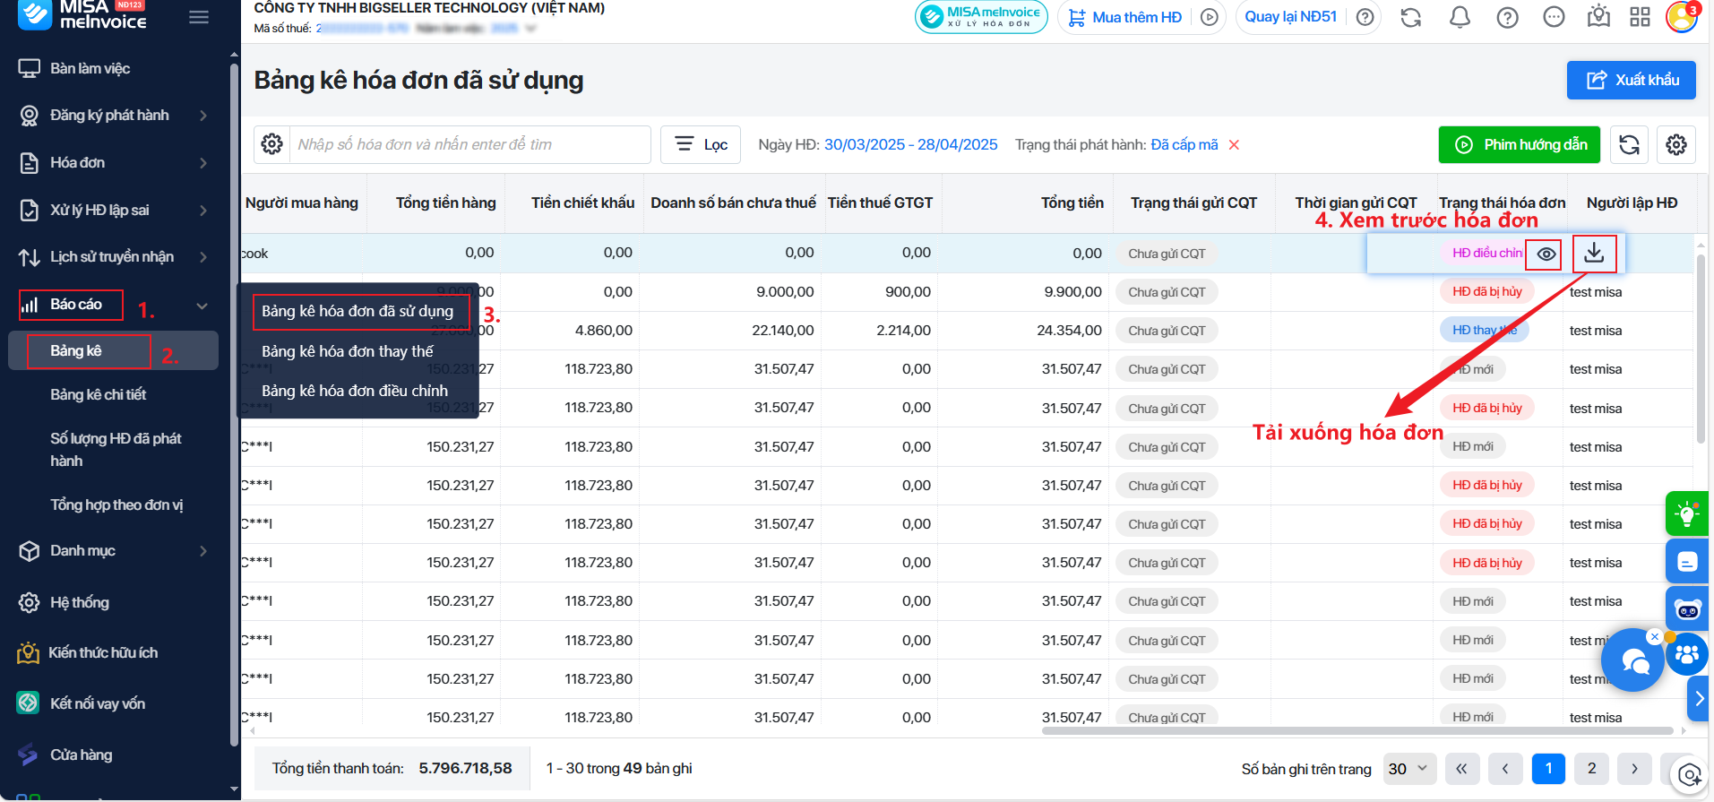This screenshot has height=802, width=1714.
Task: Open Kết nối vay vốn icon
Action: point(29,703)
